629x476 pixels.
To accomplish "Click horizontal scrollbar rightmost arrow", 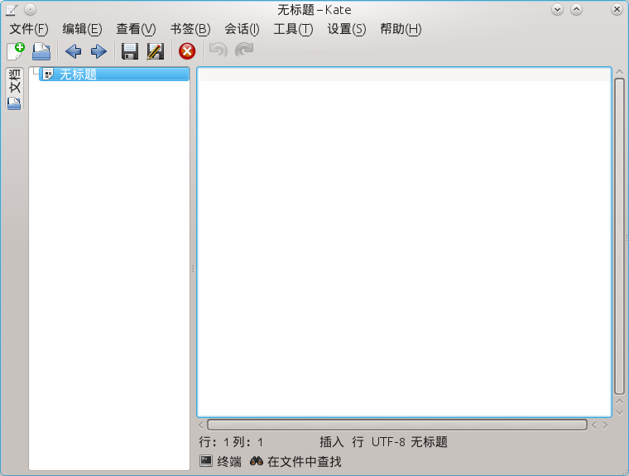I will [x=605, y=425].
